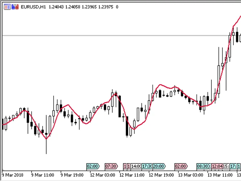Select the white 14:00 event marker
The height and width of the screenshot is (181, 241).
pyautogui.click(x=136, y=166)
